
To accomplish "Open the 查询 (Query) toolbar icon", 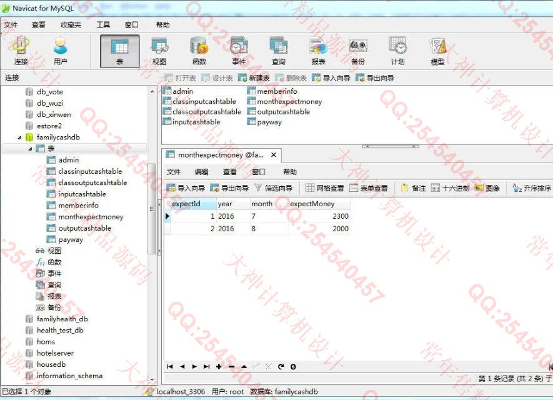I will pyautogui.click(x=279, y=51).
